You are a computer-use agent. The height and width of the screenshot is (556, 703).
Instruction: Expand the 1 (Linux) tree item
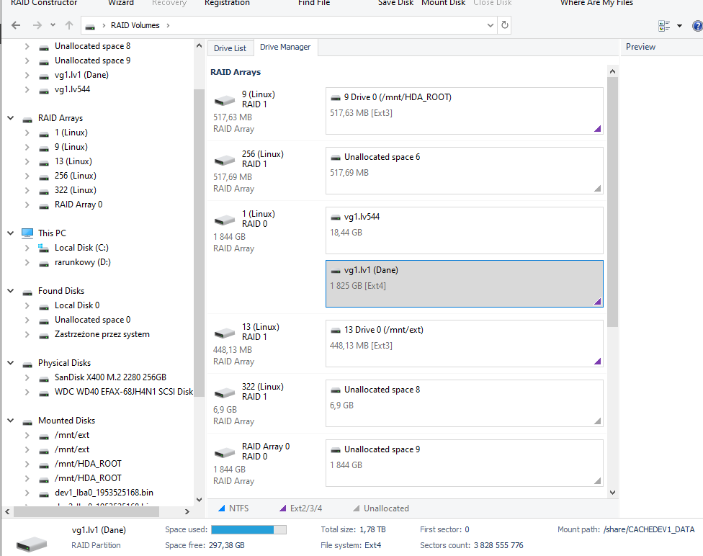[27, 133]
